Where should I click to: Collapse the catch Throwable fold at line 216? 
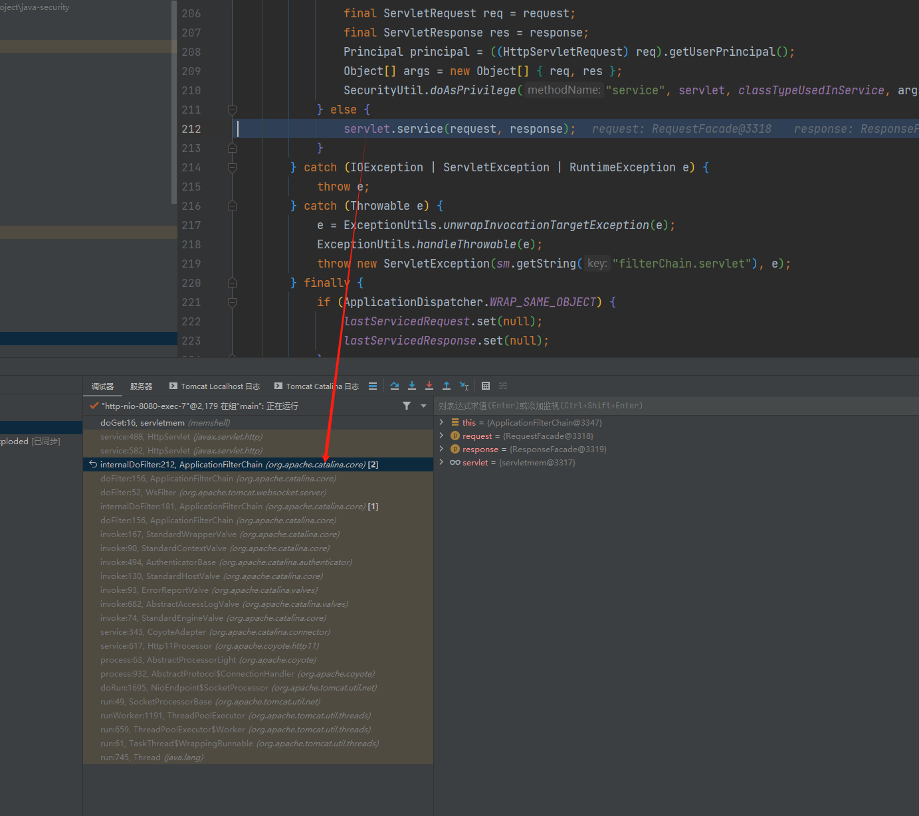click(232, 206)
